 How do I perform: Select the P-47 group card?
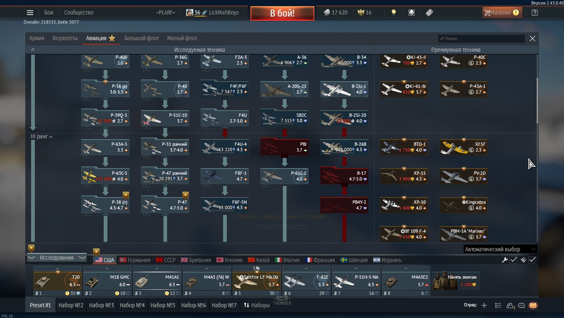pos(165,205)
